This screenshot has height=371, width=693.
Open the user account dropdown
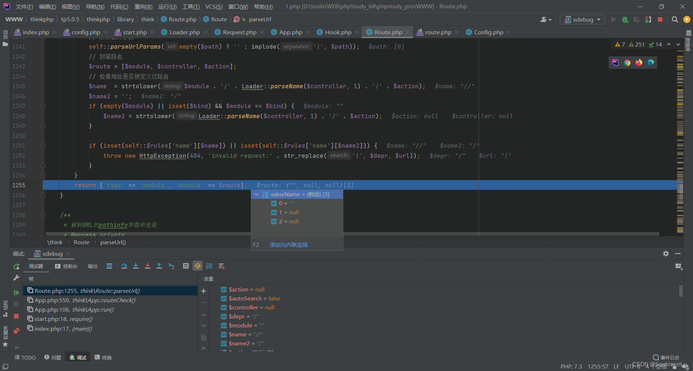tap(546, 19)
